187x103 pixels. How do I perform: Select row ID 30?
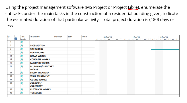click(11, 76)
